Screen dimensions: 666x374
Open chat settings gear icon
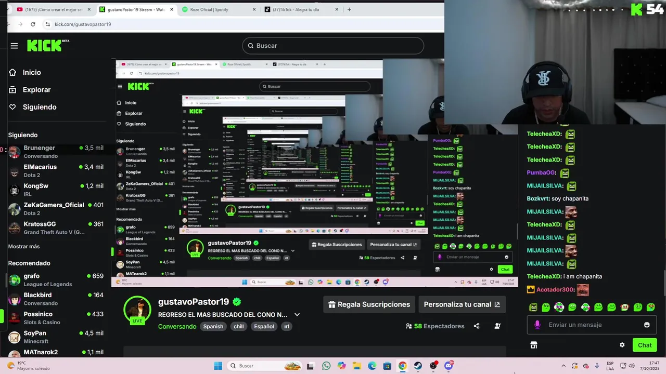[622, 345]
